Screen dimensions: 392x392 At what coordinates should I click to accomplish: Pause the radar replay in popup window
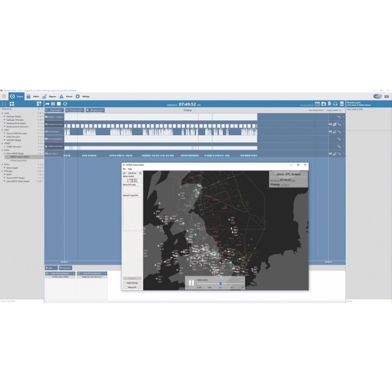pos(191,282)
